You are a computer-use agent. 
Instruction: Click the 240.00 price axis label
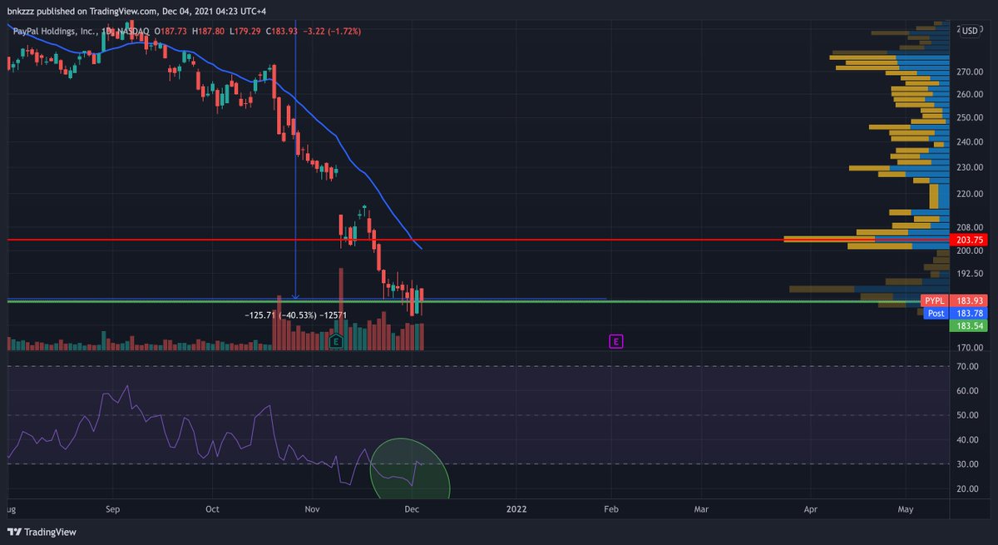tap(970, 142)
